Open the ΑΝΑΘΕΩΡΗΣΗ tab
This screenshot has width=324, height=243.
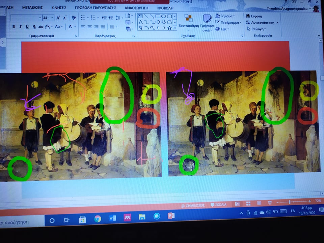pyautogui.click(x=136, y=8)
